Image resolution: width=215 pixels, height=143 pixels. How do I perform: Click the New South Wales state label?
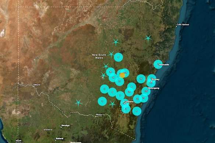click(99, 56)
